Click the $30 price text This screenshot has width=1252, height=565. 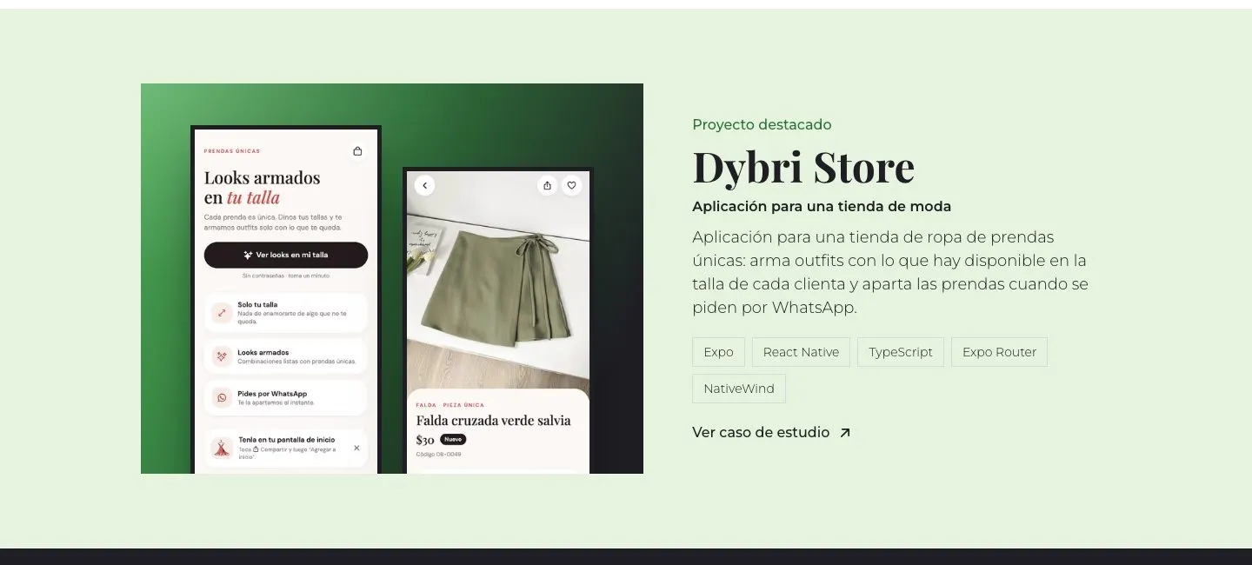point(425,440)
